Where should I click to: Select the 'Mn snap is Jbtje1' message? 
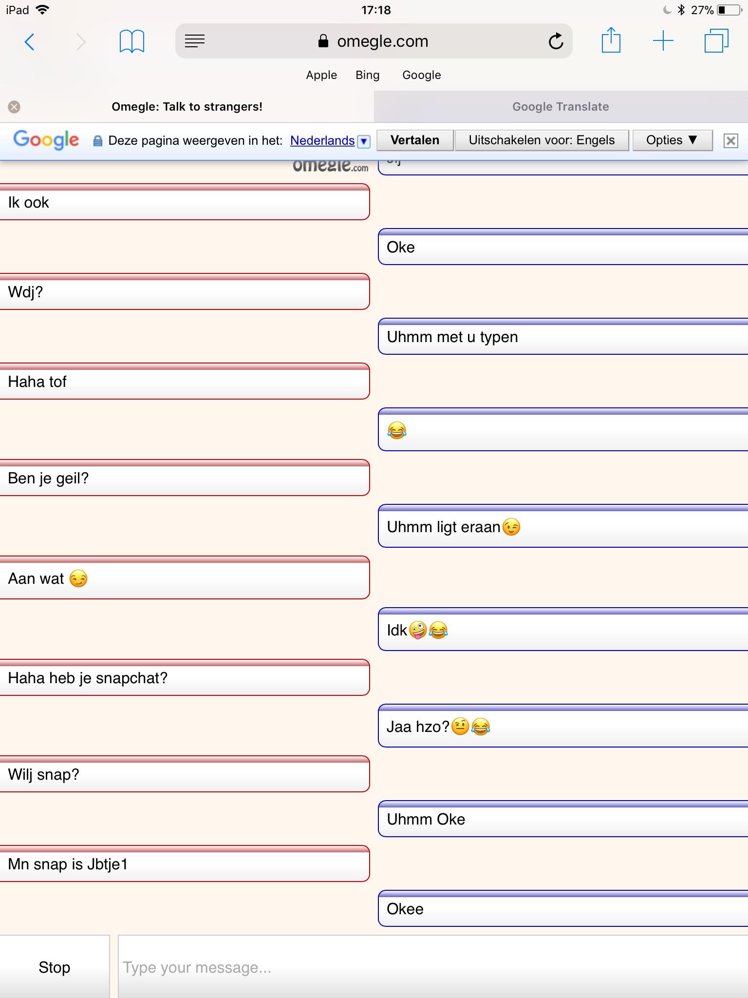click(185, 864)
